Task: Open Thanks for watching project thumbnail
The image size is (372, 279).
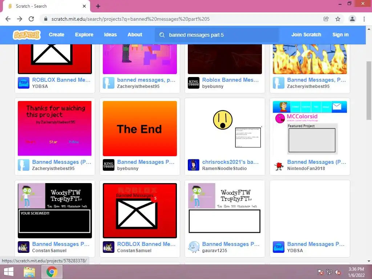Action: point(55,129)
